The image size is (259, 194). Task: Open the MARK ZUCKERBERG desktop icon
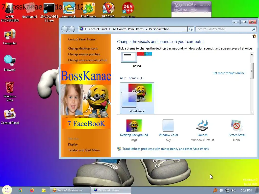click(x=10, y=12)
